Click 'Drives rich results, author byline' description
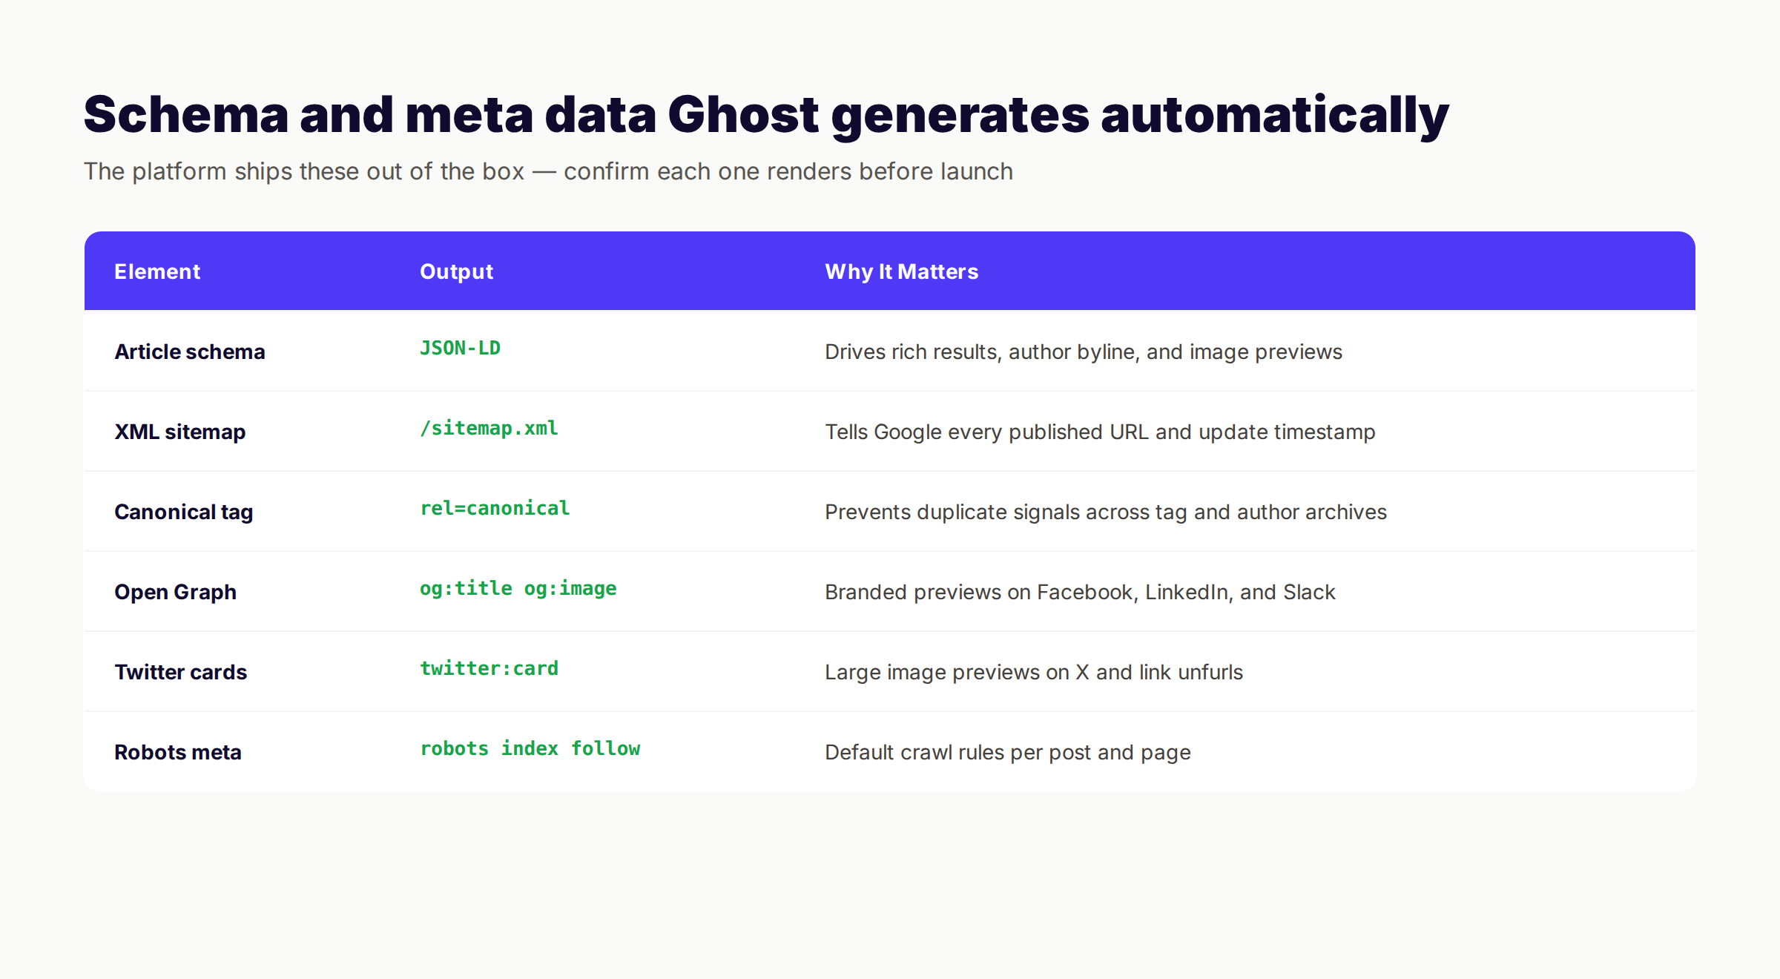 pos(1084,352)
